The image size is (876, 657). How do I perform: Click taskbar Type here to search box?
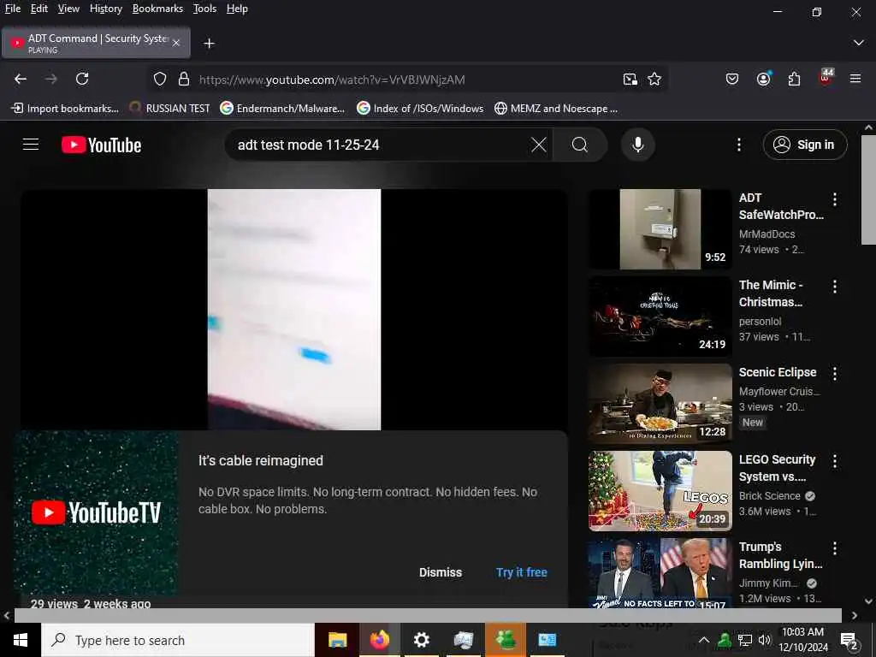coord(178,640)
